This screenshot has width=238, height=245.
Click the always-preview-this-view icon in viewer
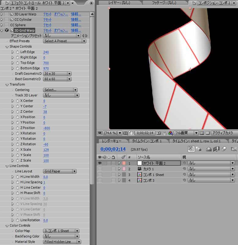(99, 133)
